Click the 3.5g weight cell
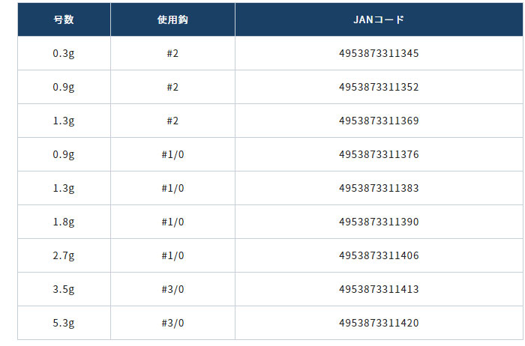 (64, 289)
